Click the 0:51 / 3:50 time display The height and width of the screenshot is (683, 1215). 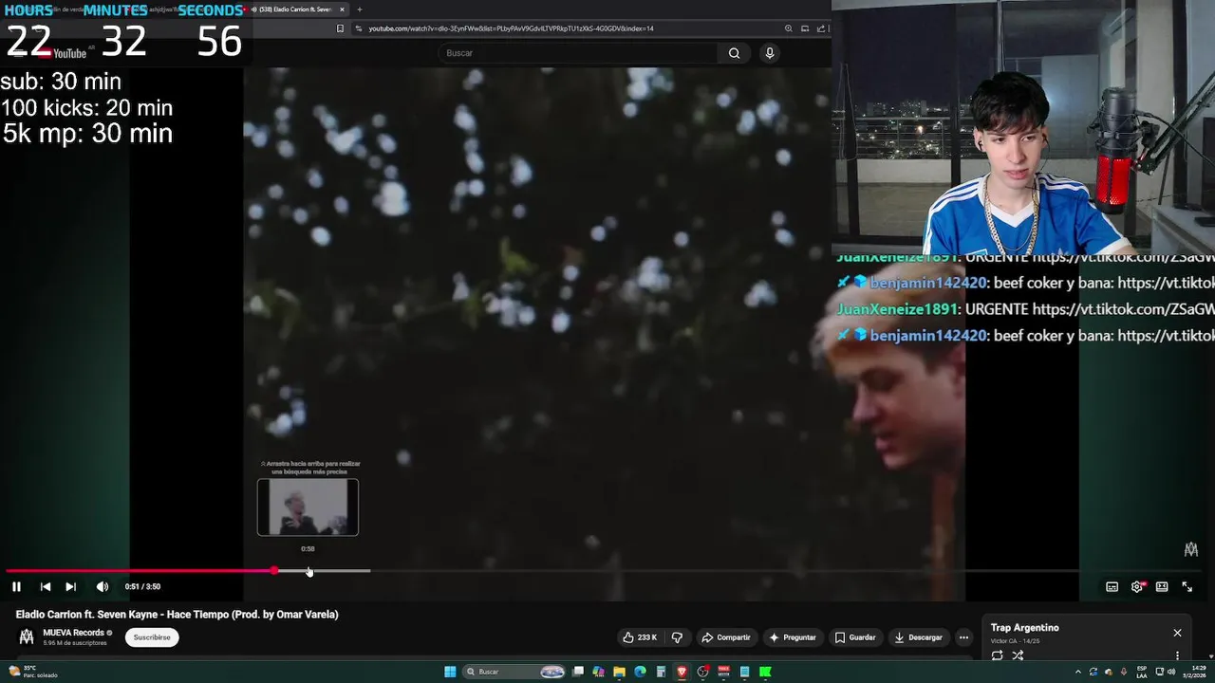pyautogui.click(x=142, y=586)
